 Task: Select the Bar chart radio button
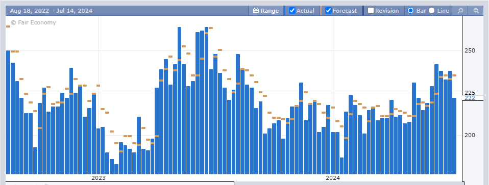(411, 11)
